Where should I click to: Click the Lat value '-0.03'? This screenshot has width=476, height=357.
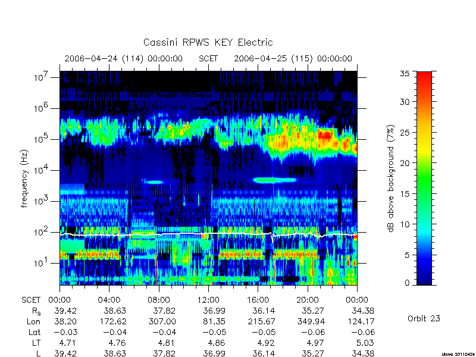point(65,333)
